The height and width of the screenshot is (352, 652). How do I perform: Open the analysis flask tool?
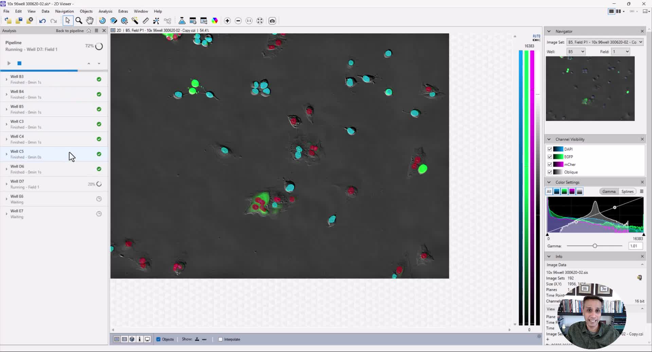[x=182, y=21]
